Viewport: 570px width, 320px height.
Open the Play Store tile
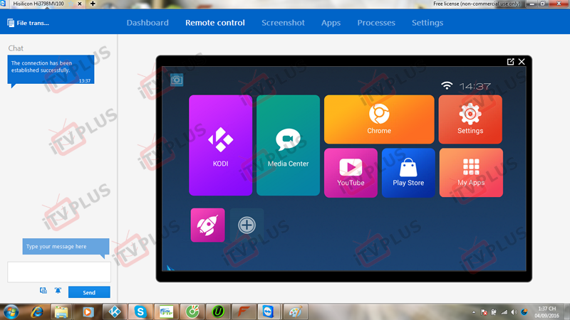coord(408,173)
